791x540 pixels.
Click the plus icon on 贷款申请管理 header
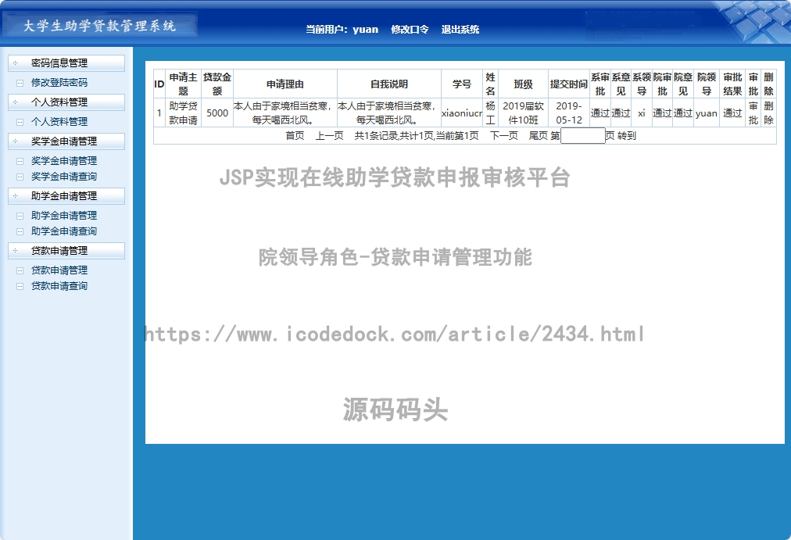tap(15, 251)
